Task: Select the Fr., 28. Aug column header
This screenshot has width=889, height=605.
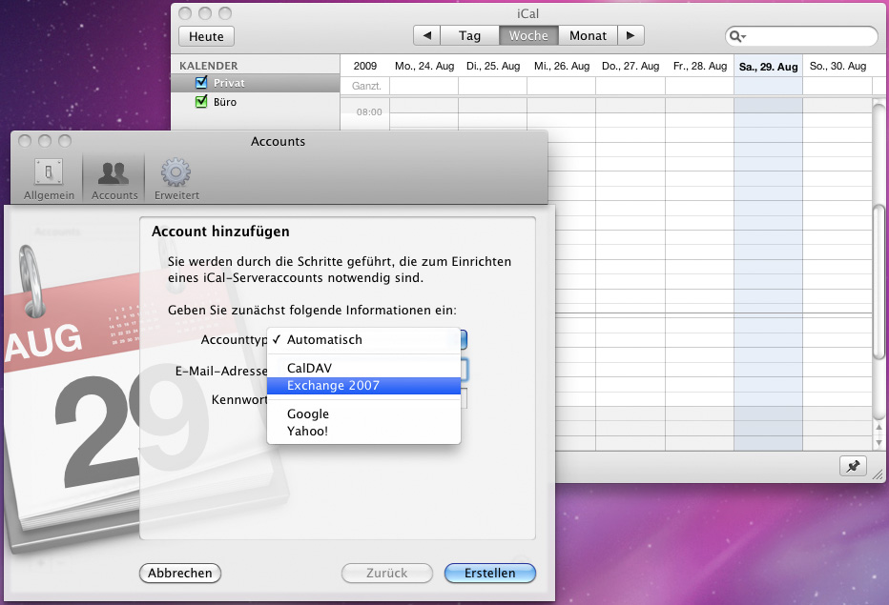Action: click(699, 67)
